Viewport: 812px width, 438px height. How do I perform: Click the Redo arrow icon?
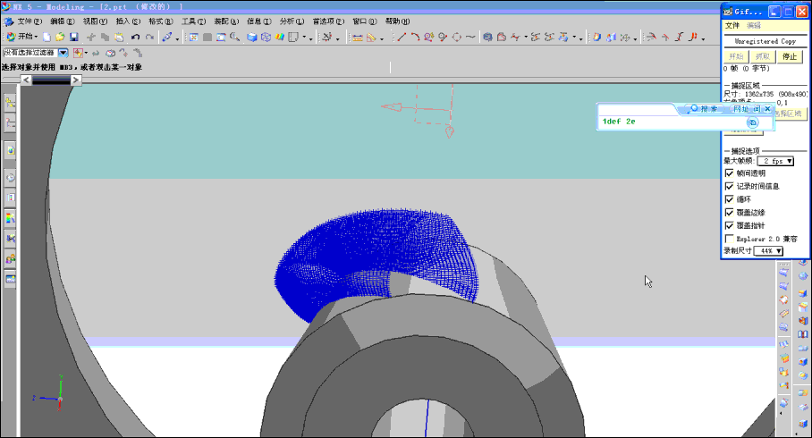click(149, 37)
